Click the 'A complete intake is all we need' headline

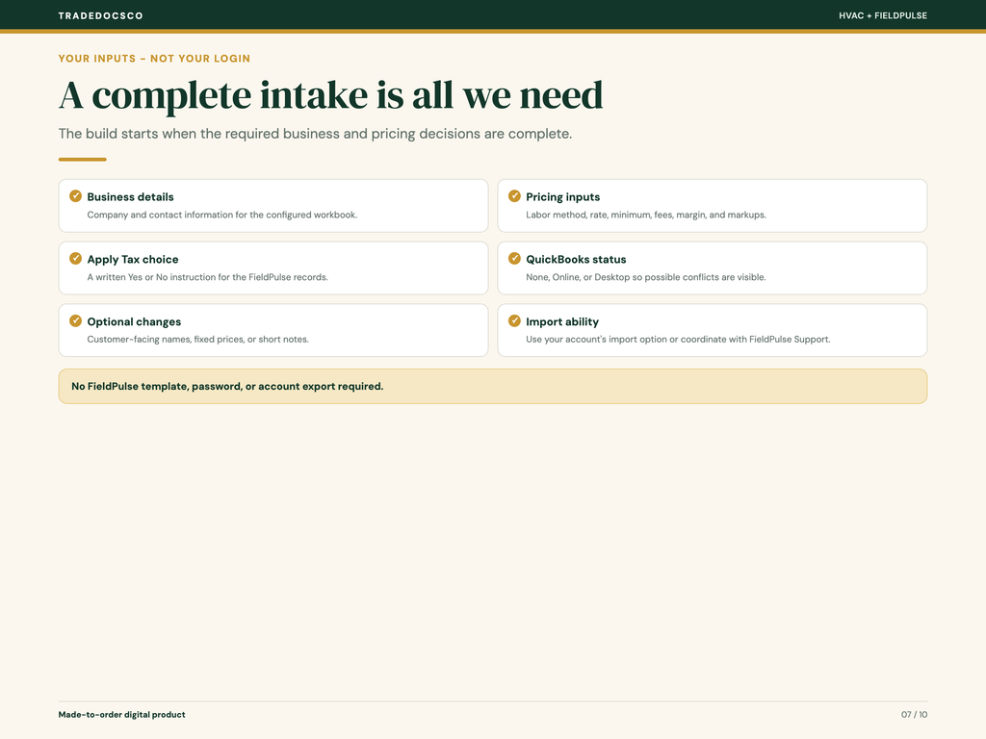[x=331, y=95]
